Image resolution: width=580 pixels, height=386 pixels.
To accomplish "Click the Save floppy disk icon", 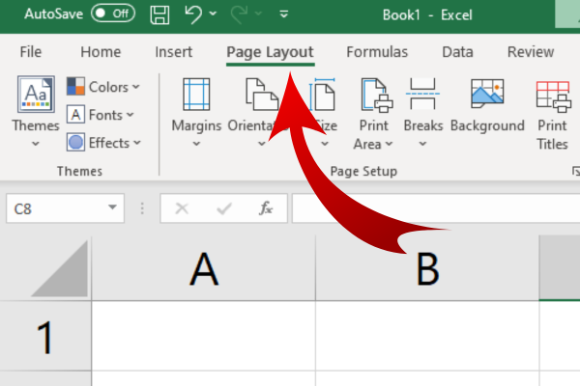I will pos(159,14).
